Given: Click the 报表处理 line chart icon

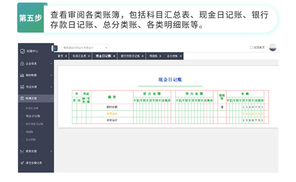Looking at the screenshot, I should [22, 151].
